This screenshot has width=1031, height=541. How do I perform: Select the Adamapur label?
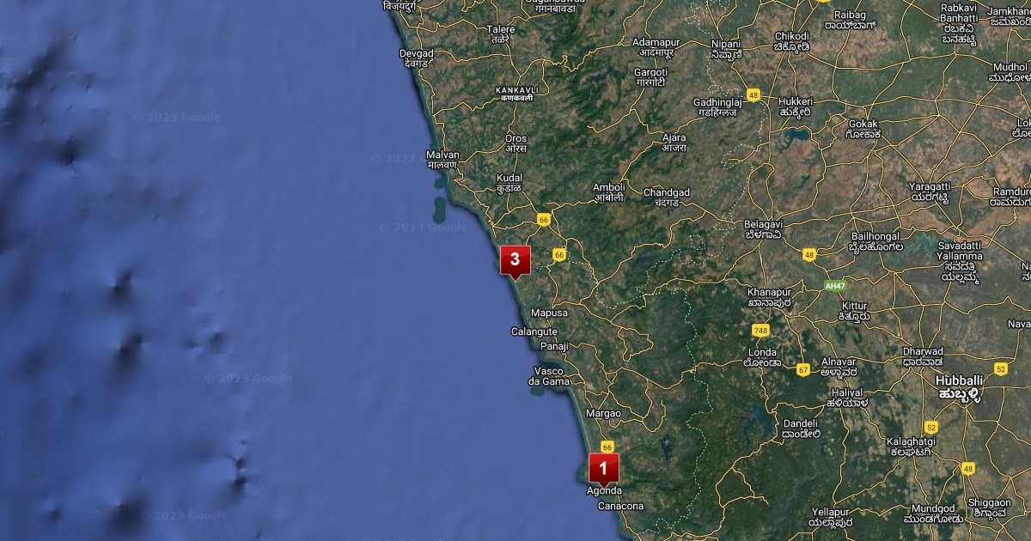[x=656, y=47]
